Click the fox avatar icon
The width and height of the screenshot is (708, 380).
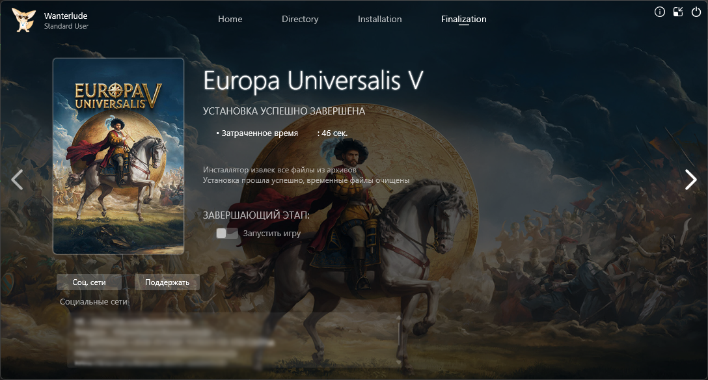click(23, 20)
